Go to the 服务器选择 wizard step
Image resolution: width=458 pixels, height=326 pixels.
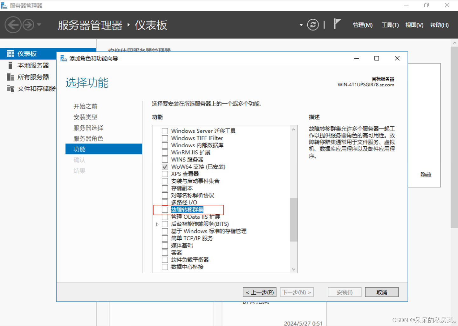(x=88, y=128)
